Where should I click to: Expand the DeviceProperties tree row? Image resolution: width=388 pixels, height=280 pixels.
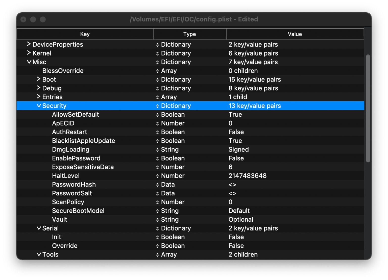pos(29,44)
